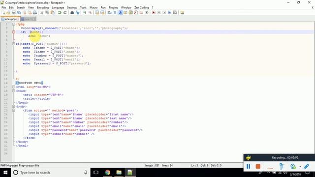Click the Paste toolbar icon
The height and width of the screenshot is (177, 315).
53,13
